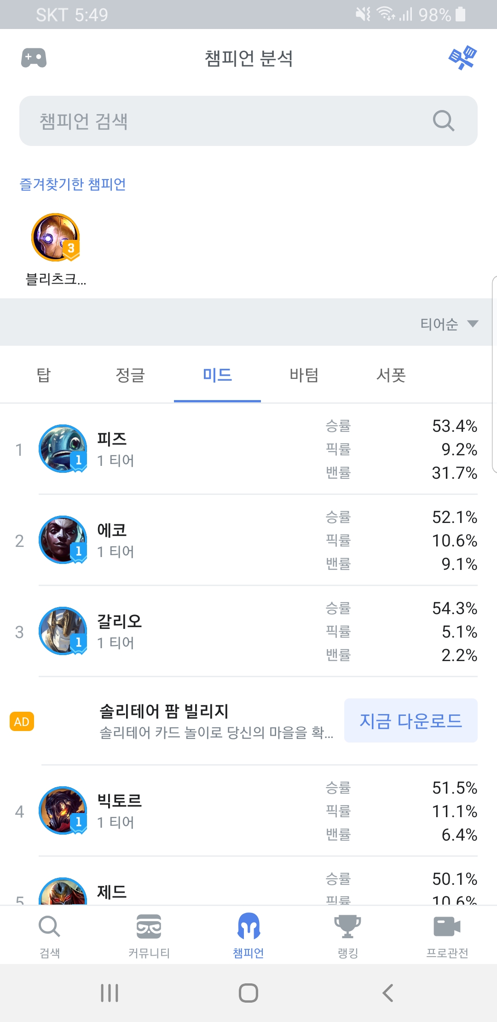Open the 티어순 sort dropdown
This screenshot has width=497, height=1022.
click(449, 324)
